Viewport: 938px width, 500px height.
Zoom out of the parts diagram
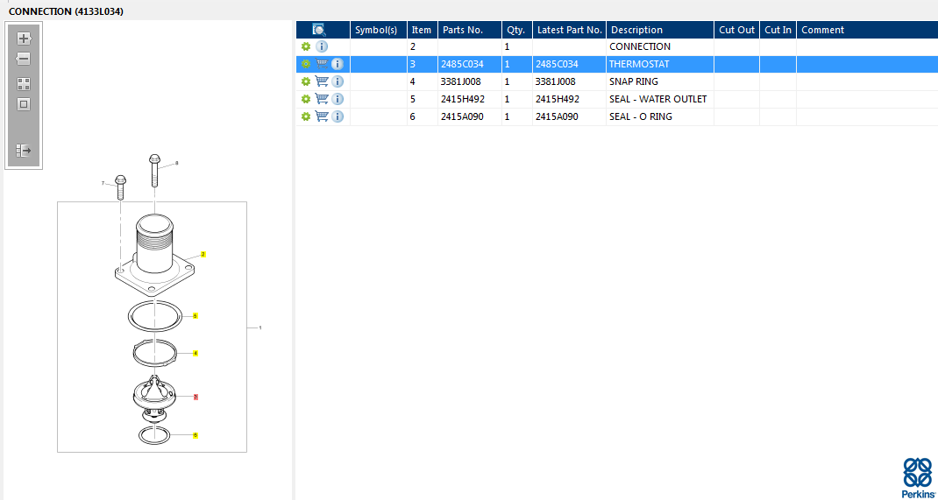[x=24, y=60]
